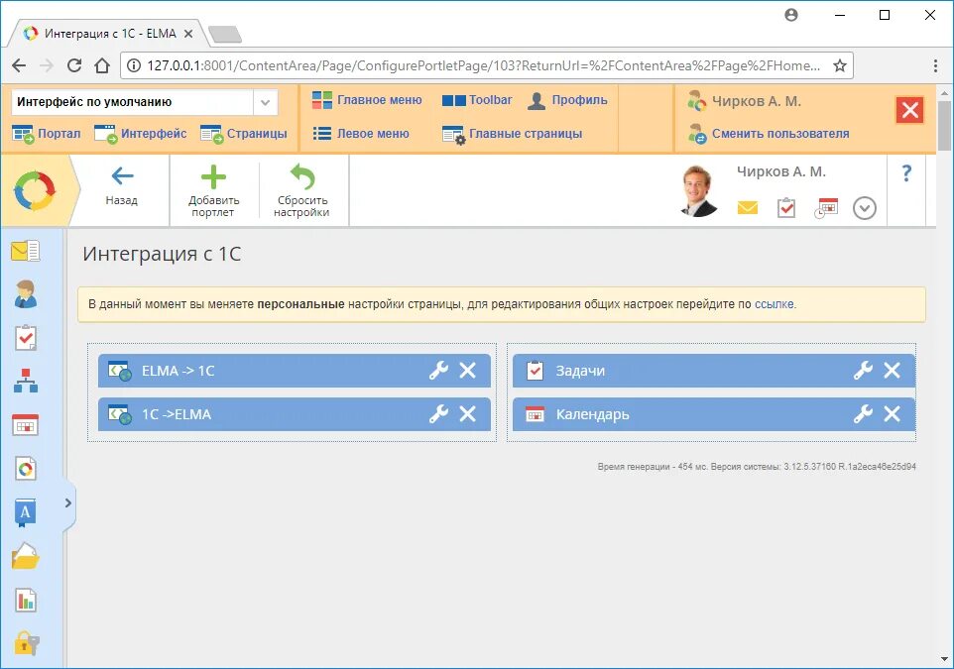Reload the page in browser

pyautogui.click(x=74, y=65)
